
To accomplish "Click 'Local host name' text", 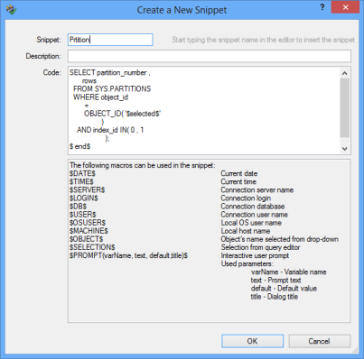I will (x=246, y=231).
